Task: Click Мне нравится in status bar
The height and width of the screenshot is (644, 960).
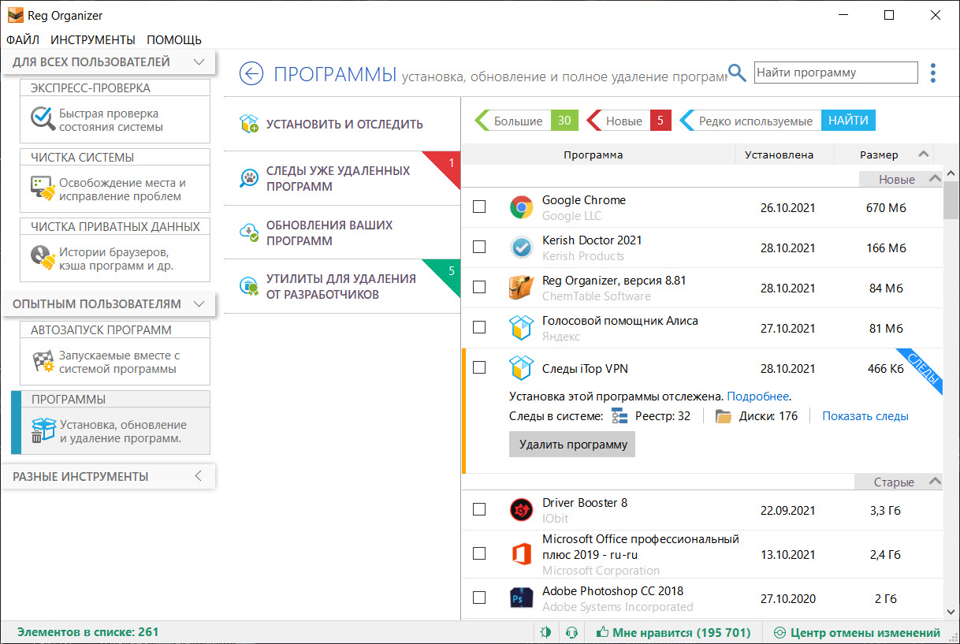Action: [x=674, y=632]
